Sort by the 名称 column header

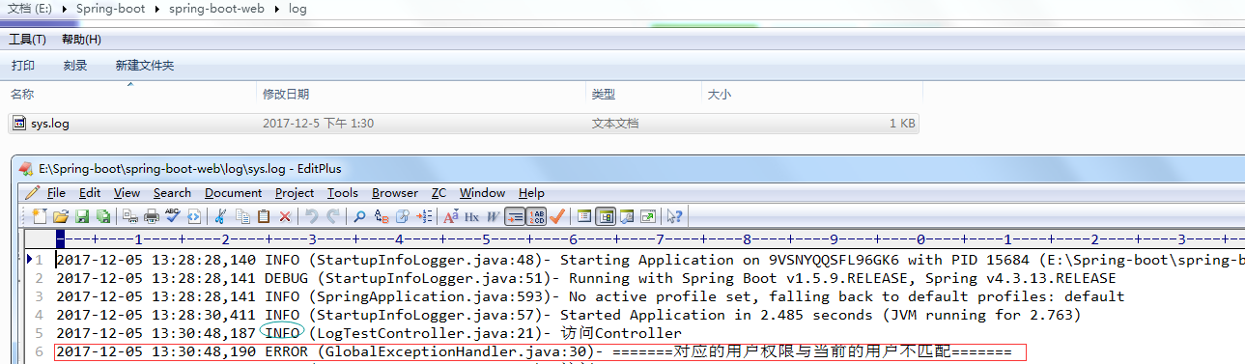[x=130, y=95]
